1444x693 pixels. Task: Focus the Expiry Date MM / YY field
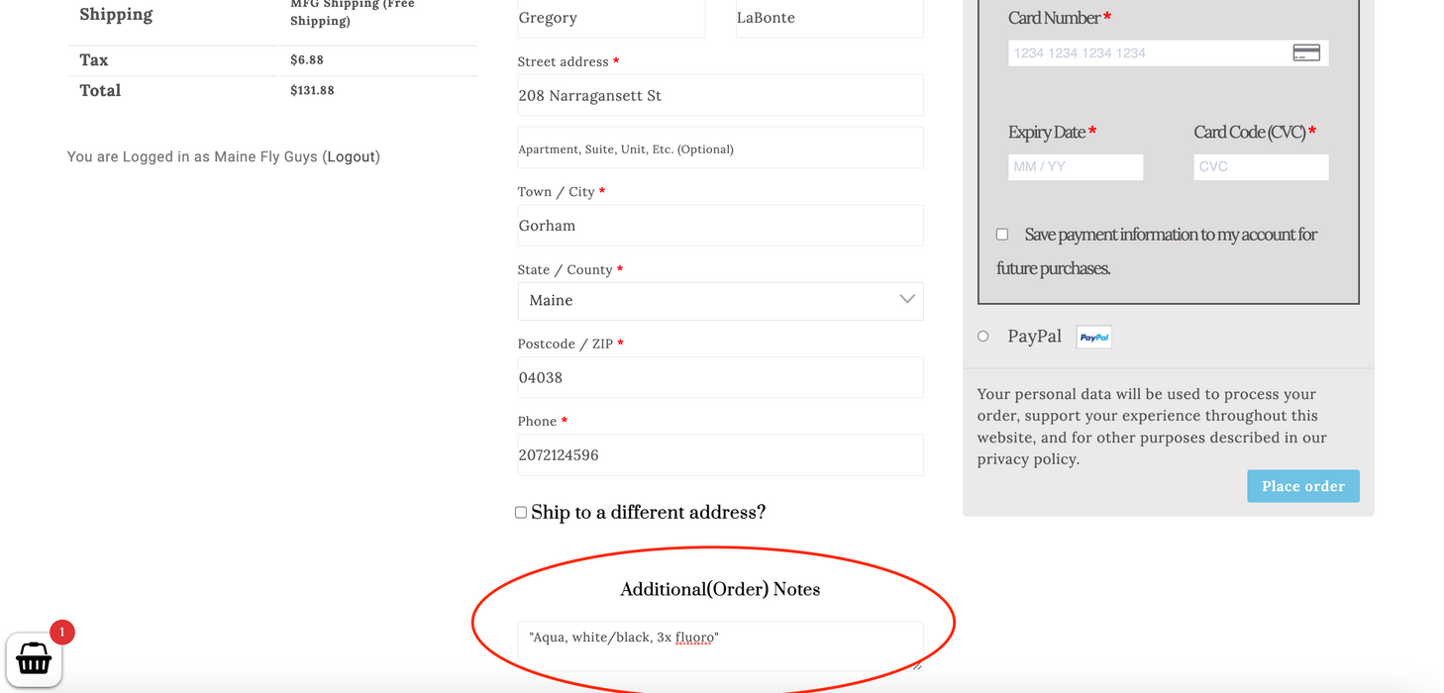1075,167
